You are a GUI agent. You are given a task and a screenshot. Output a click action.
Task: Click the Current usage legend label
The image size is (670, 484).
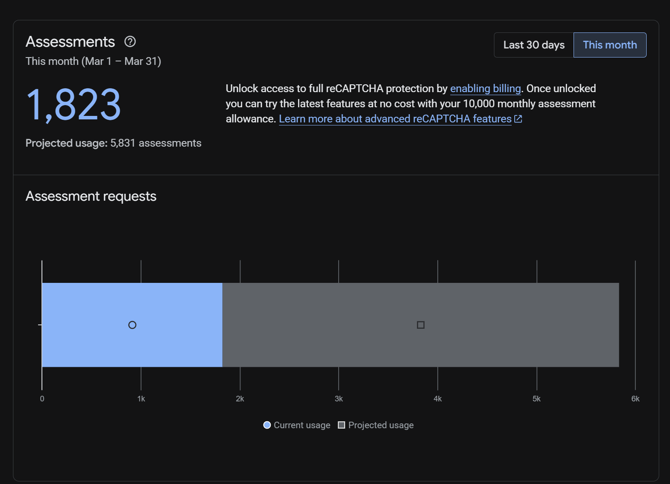(x=302, y=425)
